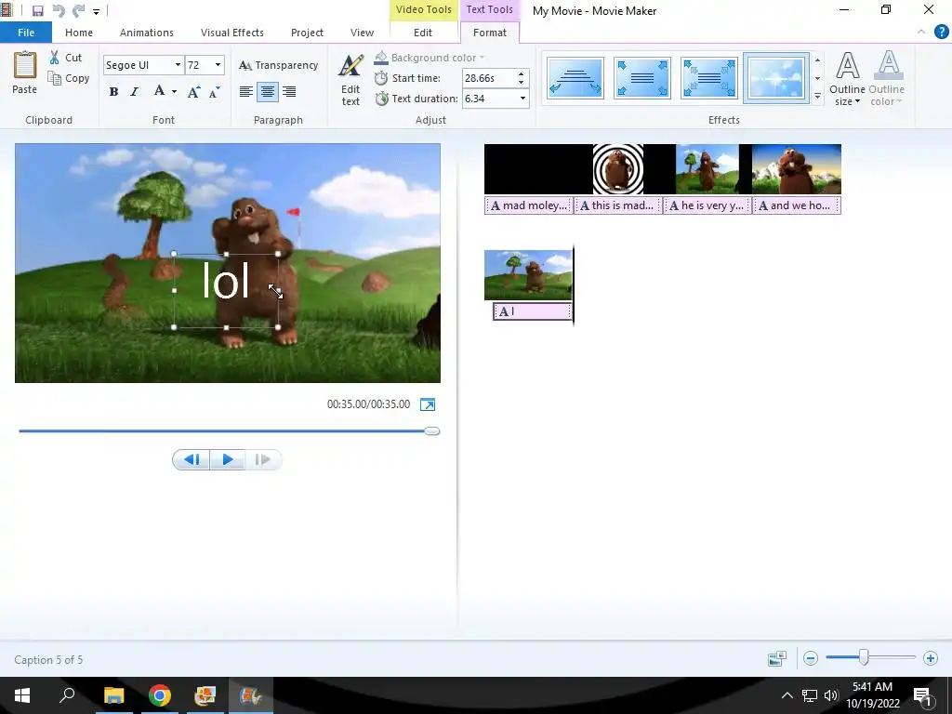
Task: Open the Outline color dropdown
Action: tap(886, 79)
